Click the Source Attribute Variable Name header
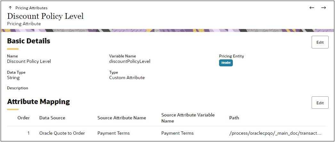 coord(188,118)
